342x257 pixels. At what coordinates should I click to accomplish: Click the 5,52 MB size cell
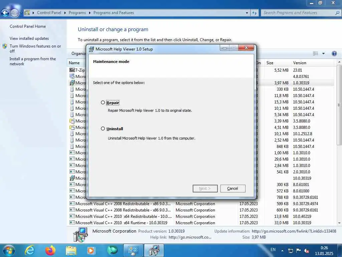tap(281, 70)
